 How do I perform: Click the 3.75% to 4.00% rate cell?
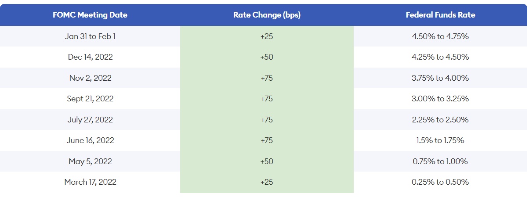(x=440, y=78)
